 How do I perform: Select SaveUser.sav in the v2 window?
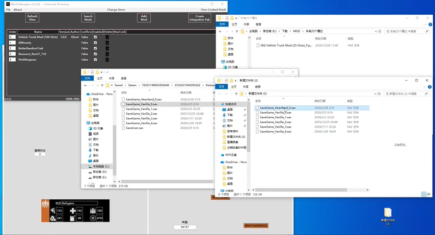[134, 128]
